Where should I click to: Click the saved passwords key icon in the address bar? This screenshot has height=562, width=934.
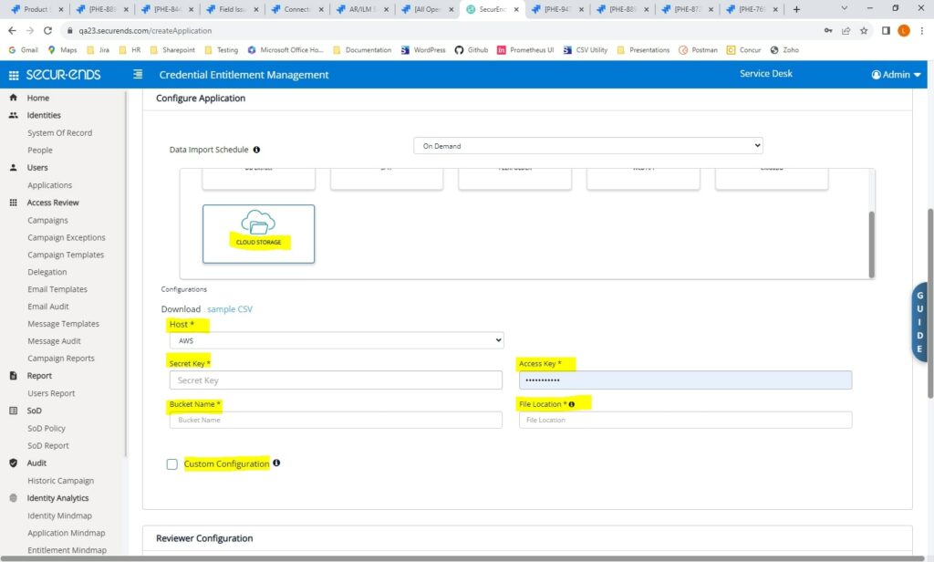point(828,30)
